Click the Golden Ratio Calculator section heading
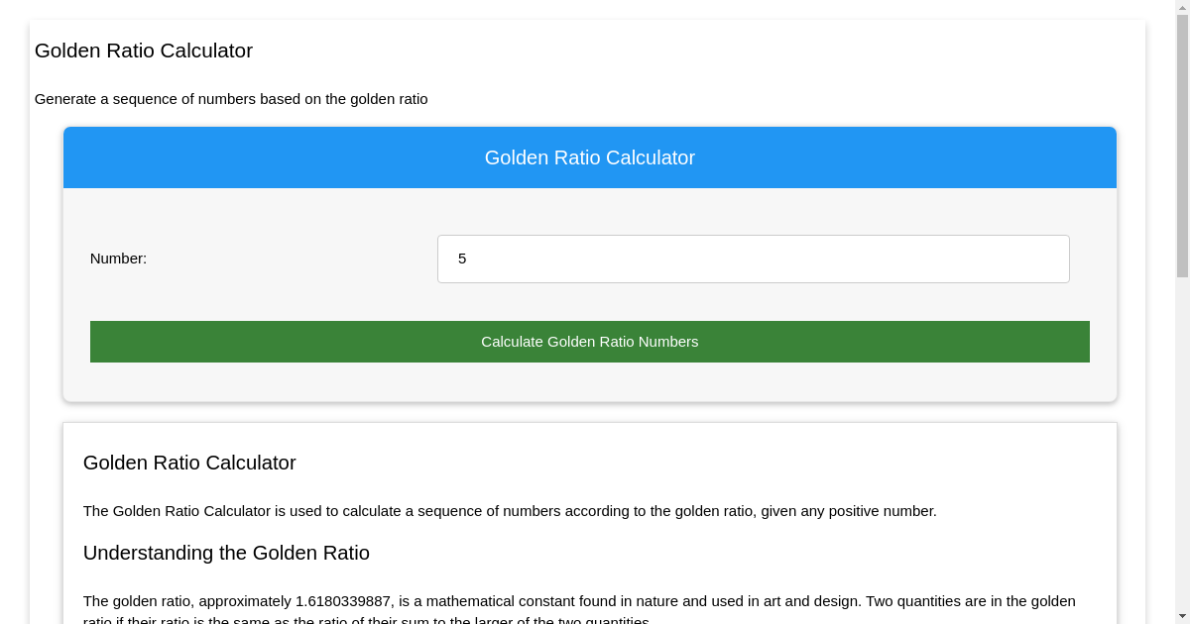Viewport: 1190px width, 624px height. pos(188,463)
